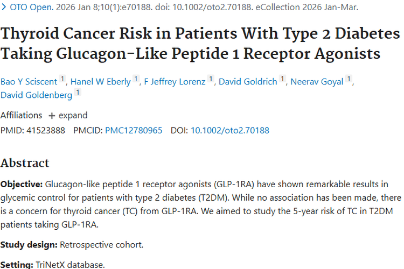Viewport: 404px width, 269px height.
Task: Click affiliation superscript after David Goldrich
Action: pyautogui.click(x=282, y=80)
